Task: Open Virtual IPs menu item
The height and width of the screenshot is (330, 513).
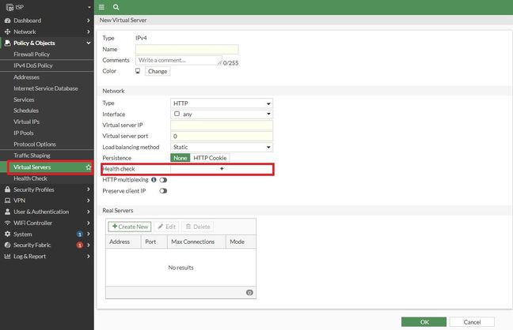Action: (x=26, y=122)
